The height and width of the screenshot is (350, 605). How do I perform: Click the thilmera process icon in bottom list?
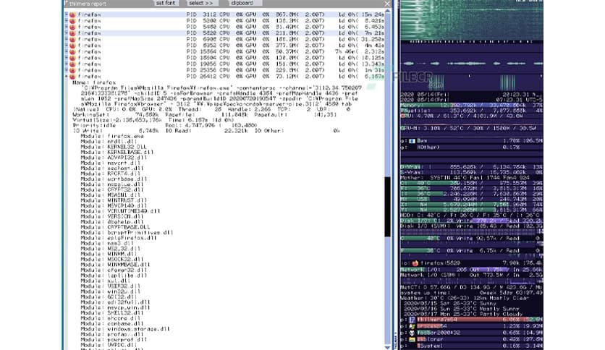[x=412, y=318]
